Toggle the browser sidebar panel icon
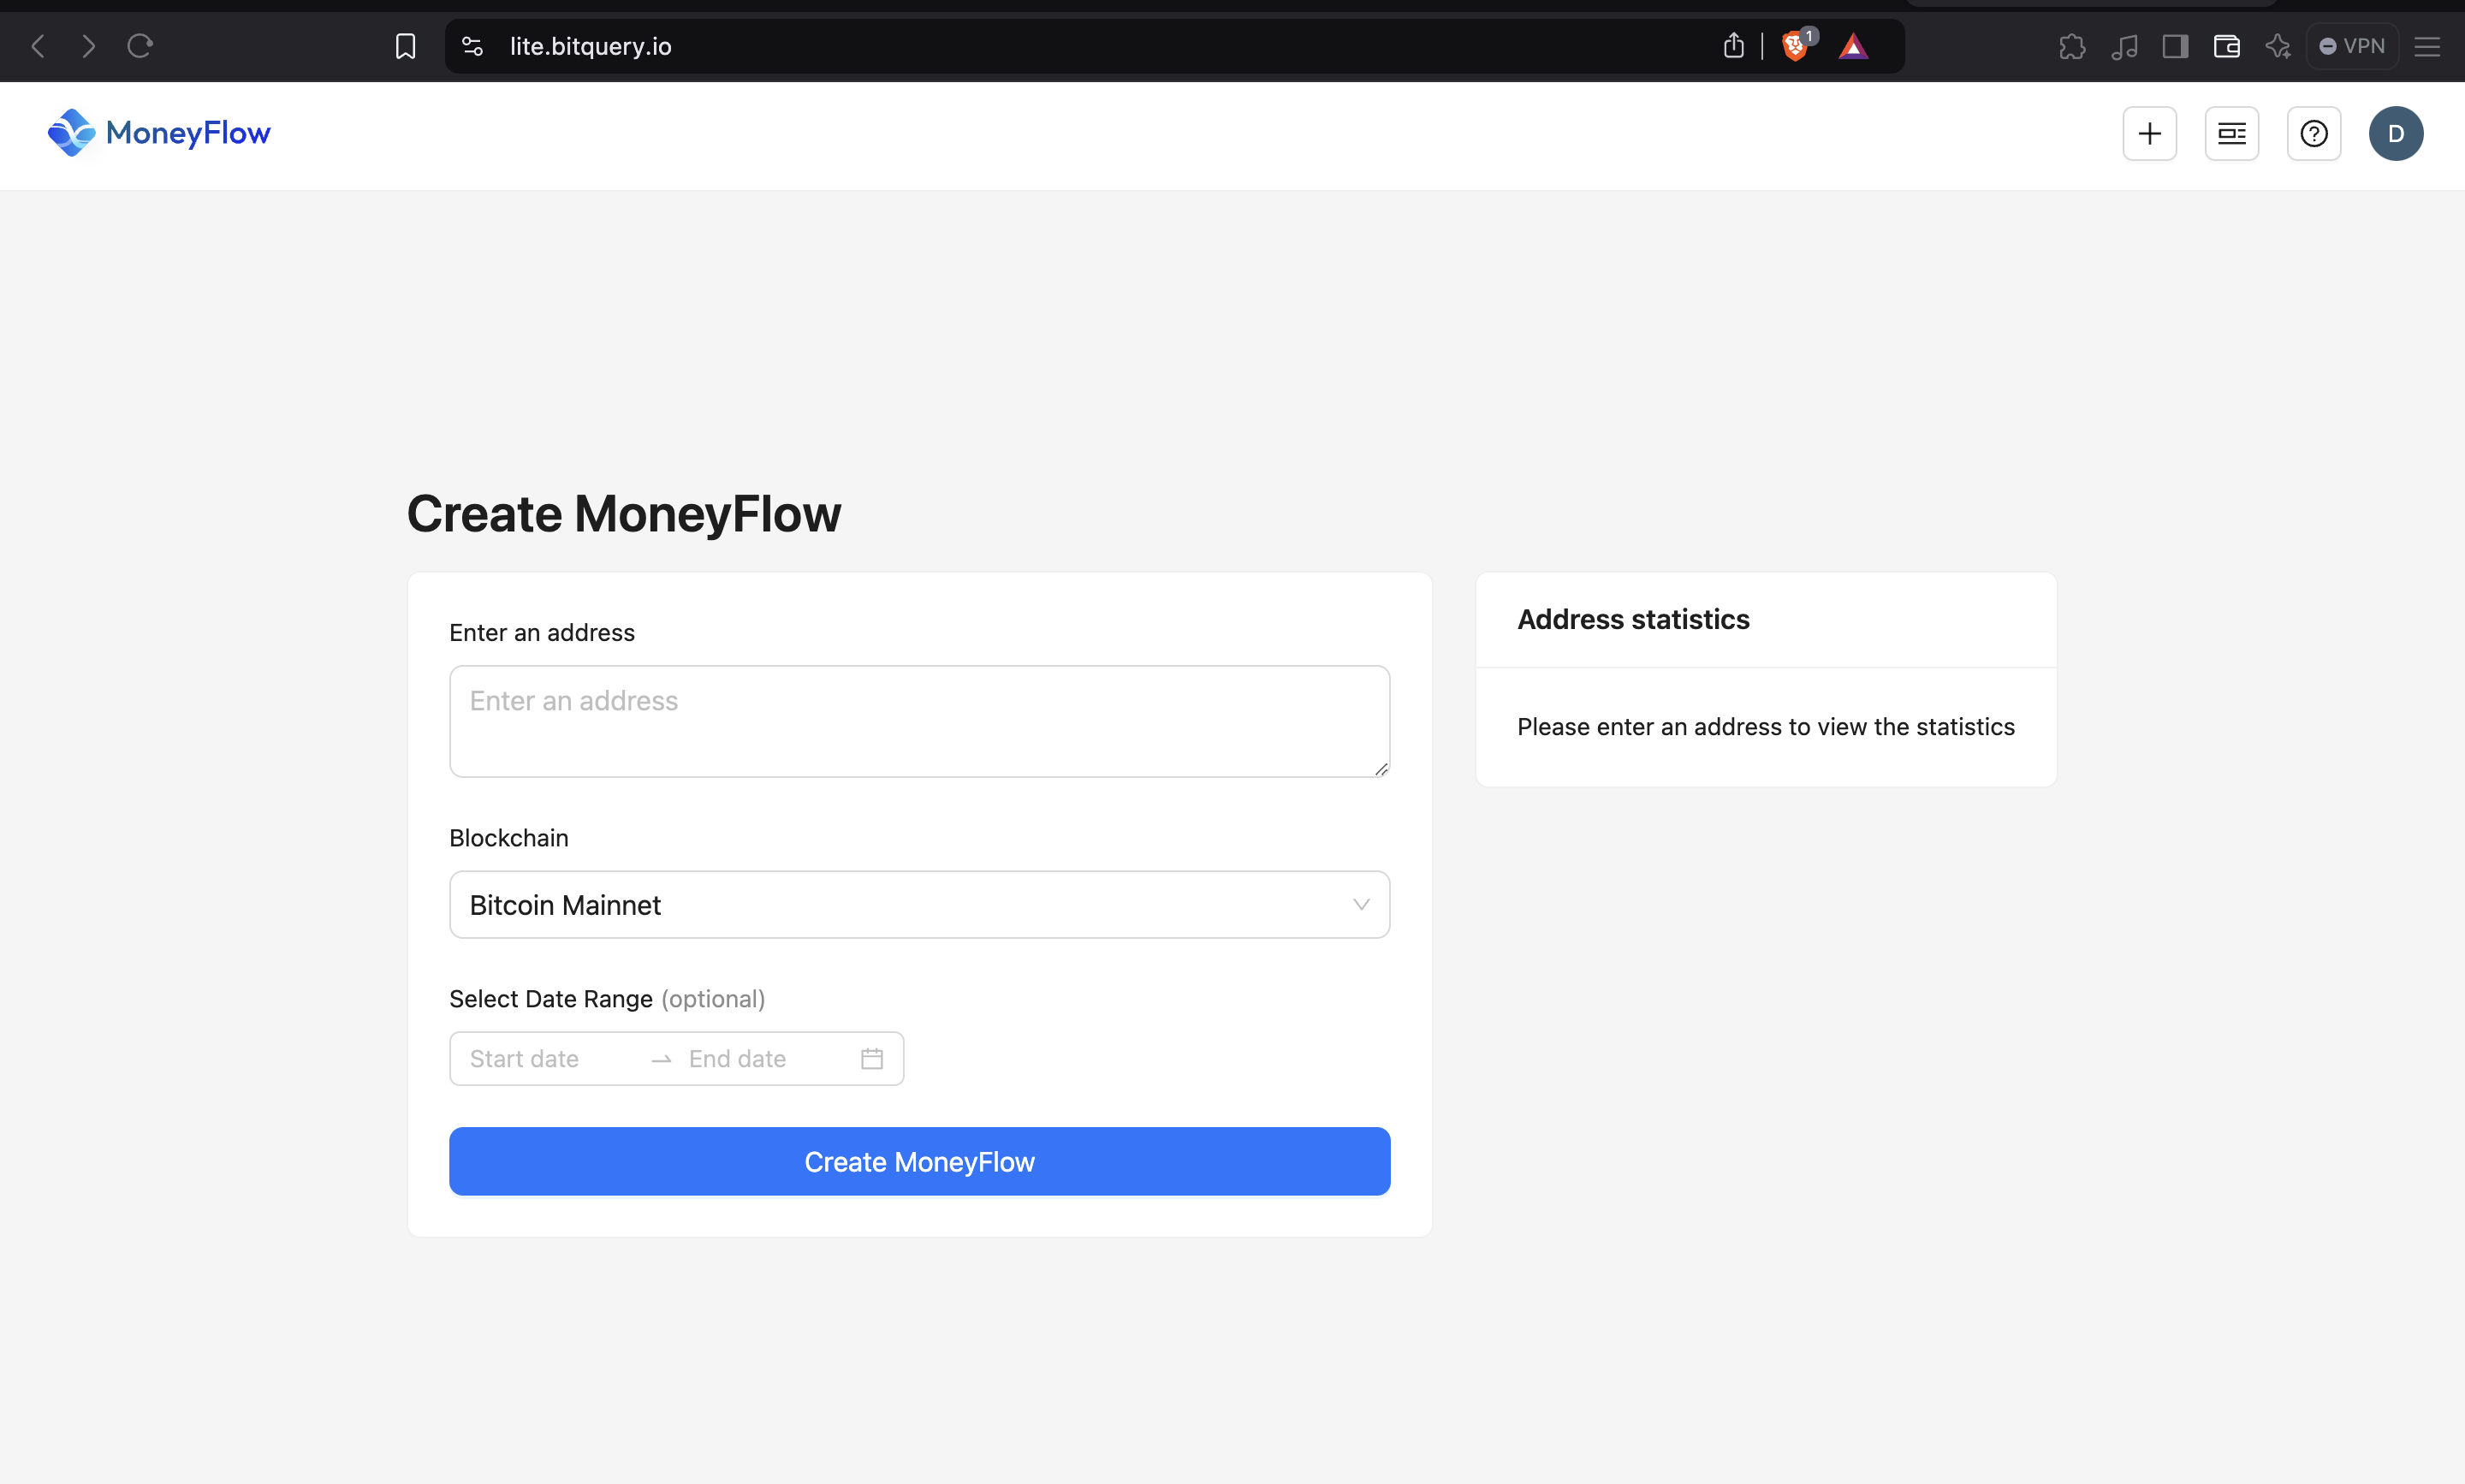The width and height of the screenshot is (2465, 1484). click(x=2176, y=46)
